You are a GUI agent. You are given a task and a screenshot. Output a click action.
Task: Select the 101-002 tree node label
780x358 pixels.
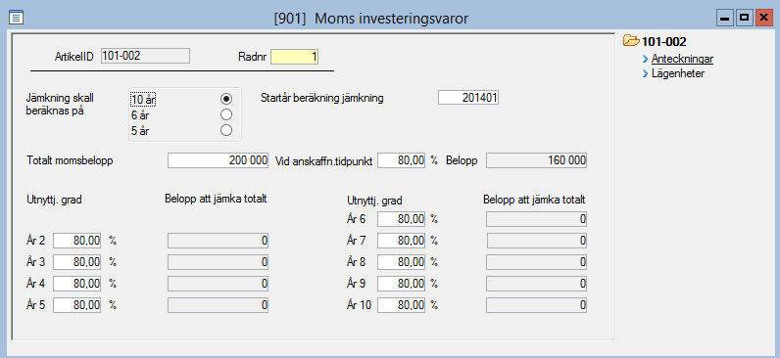point(664,41)
